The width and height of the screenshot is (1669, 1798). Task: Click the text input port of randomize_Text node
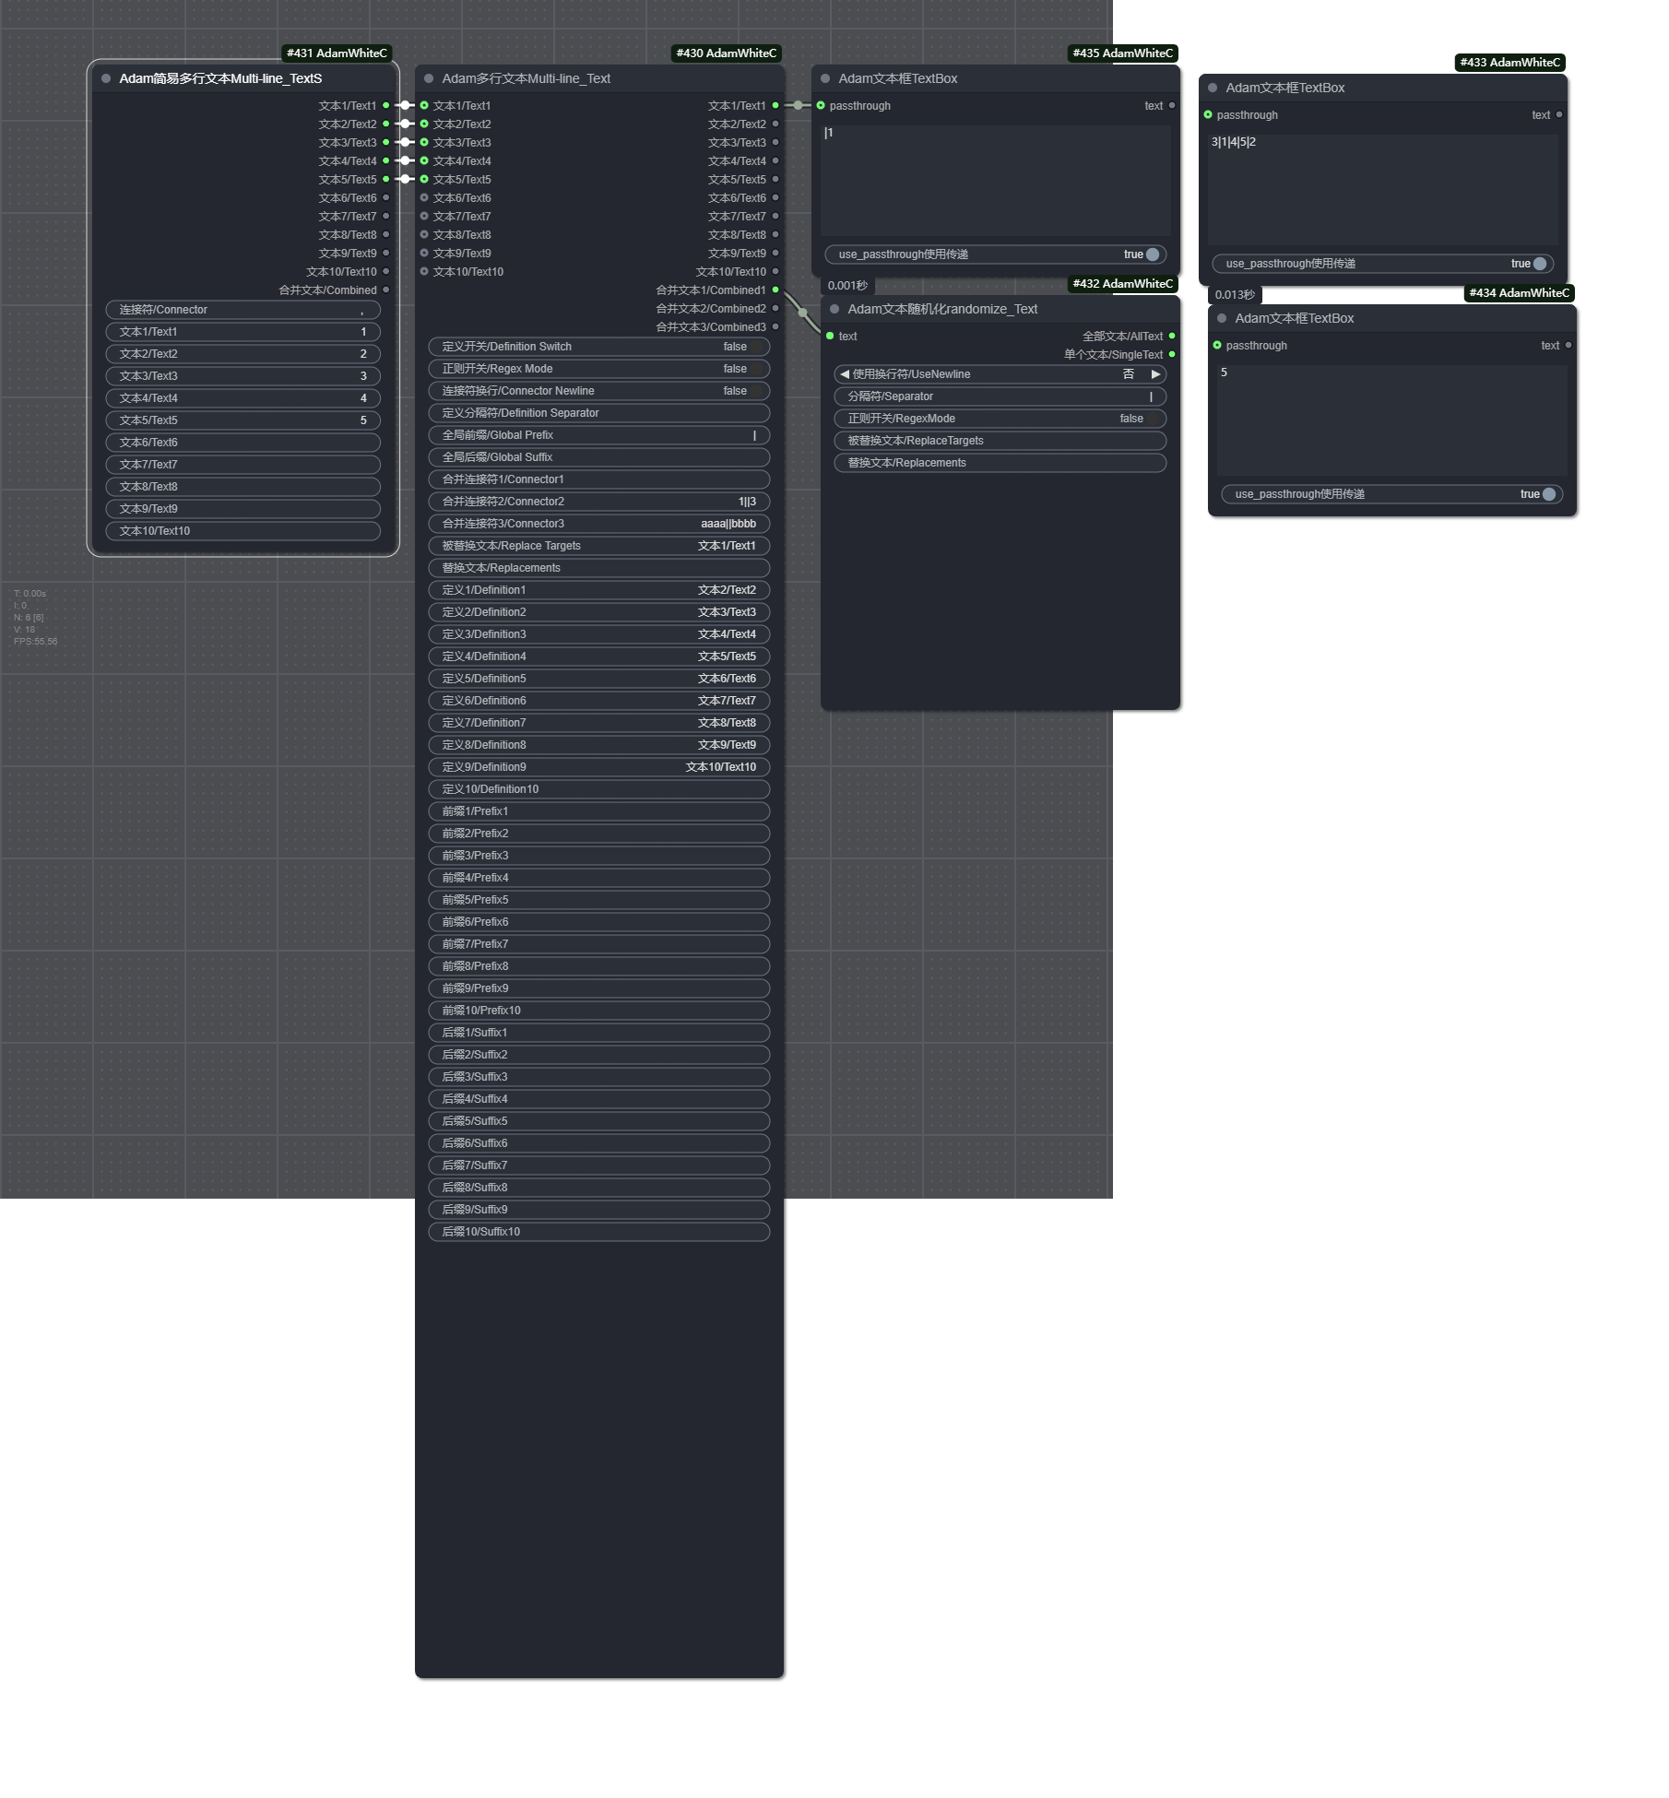point(830,336)
